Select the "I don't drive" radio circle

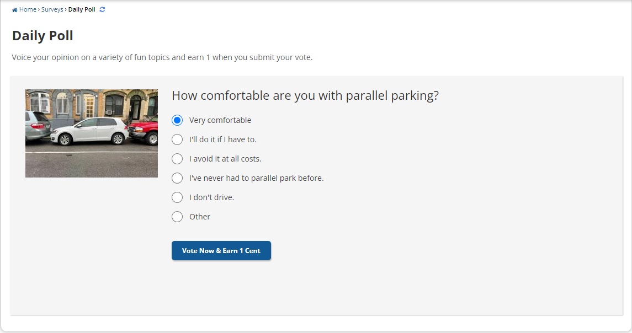tap(177, 197)
